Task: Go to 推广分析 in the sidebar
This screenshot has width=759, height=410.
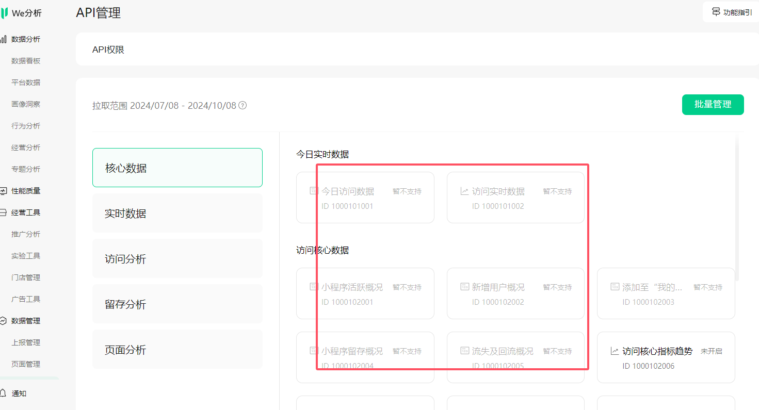Action: pos(26,234)
